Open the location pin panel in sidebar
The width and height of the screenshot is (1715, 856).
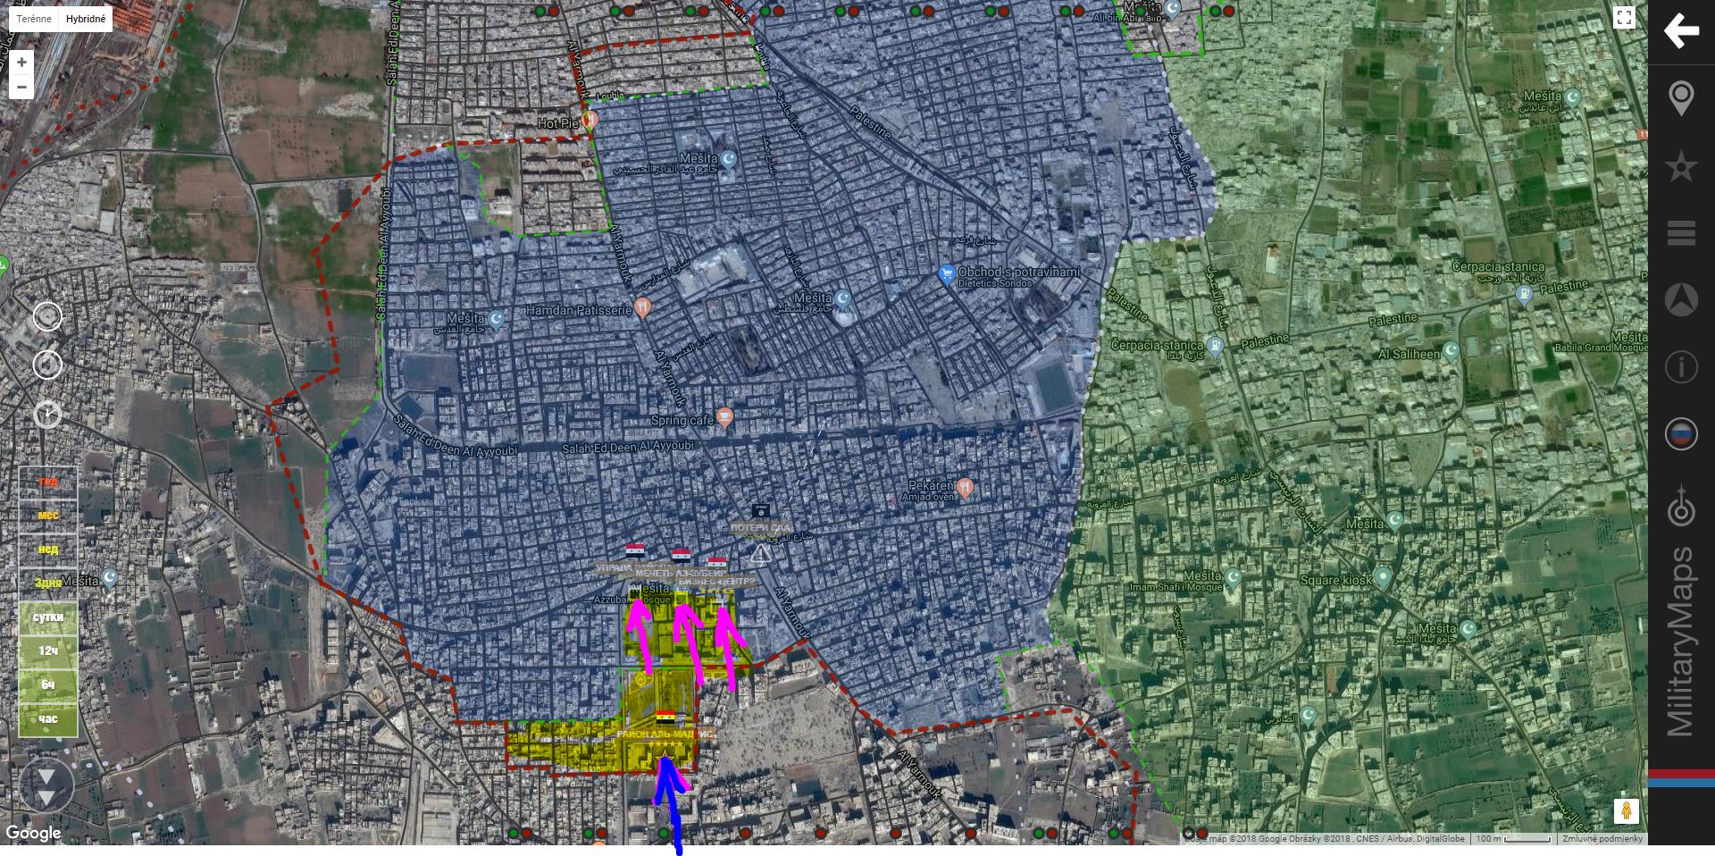(1681, 98)
